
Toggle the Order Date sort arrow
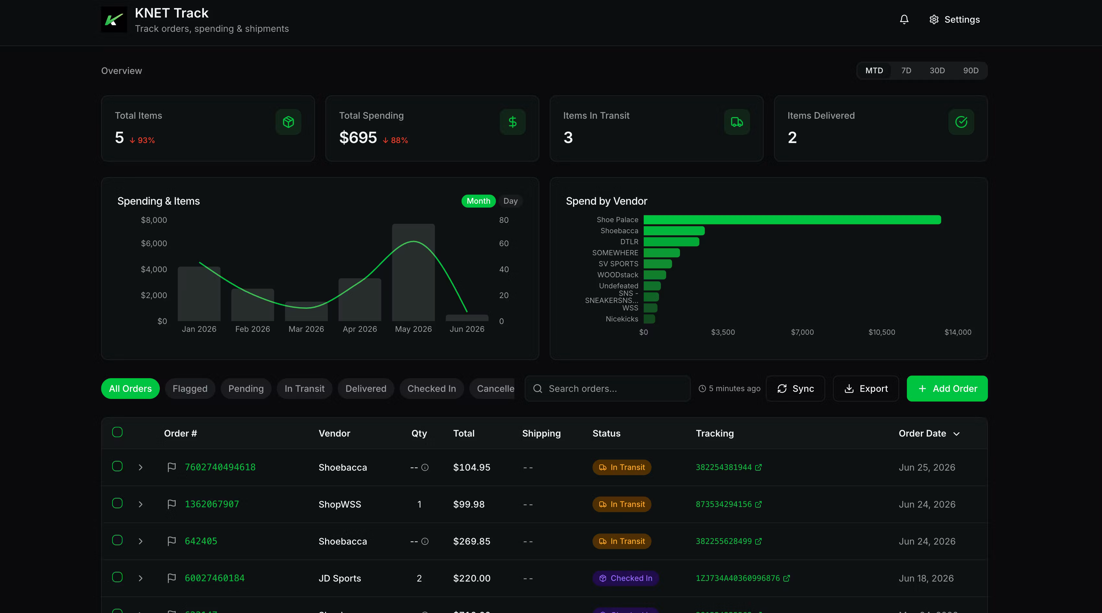(956, 434)
